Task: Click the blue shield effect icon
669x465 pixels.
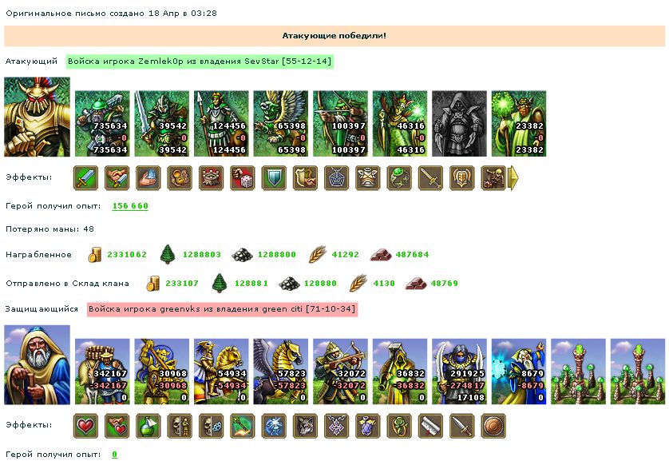Action: click(274, 177)
